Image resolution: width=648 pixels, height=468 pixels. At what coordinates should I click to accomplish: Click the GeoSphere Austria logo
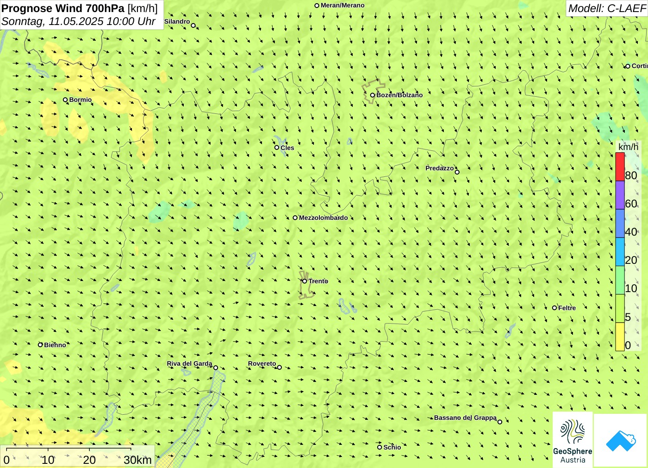(573, 440)
